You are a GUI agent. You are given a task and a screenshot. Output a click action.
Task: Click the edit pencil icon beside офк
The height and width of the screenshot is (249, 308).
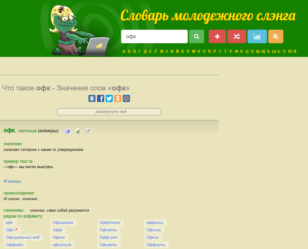68,131
